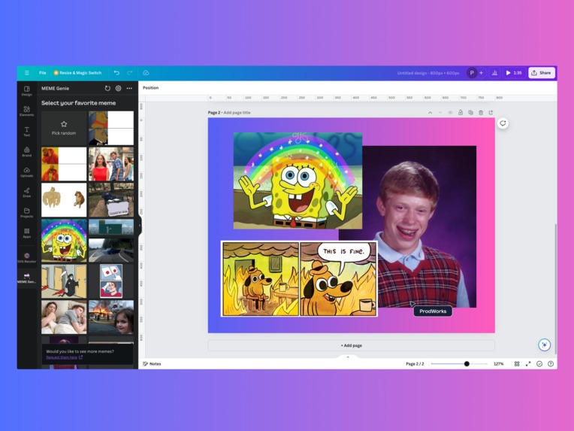
Task: Collapse the side panel with arrow handle
Action: (140, 225)
